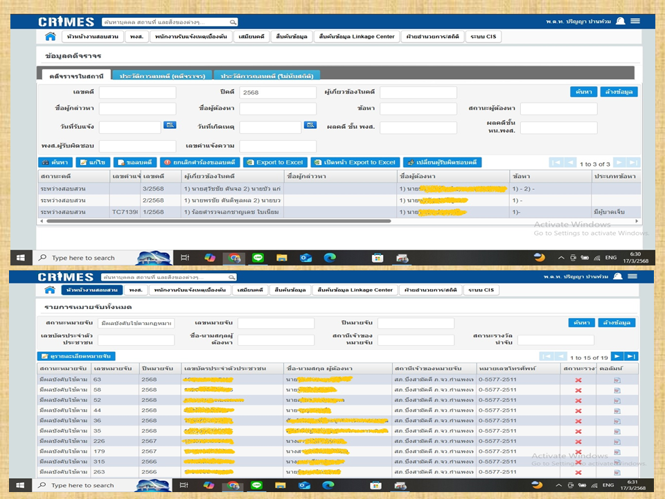665x499 pixels.
Task: Switch to ประวัติการถอนคดี (ไม่นับสถิติ) tab
Action: point(267,75)
